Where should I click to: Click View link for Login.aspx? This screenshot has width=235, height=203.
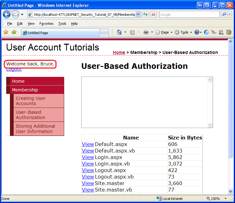pos(88,157)
